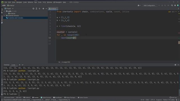Click the Terminal tool window button
180x101 pixels.
[35, 98]
